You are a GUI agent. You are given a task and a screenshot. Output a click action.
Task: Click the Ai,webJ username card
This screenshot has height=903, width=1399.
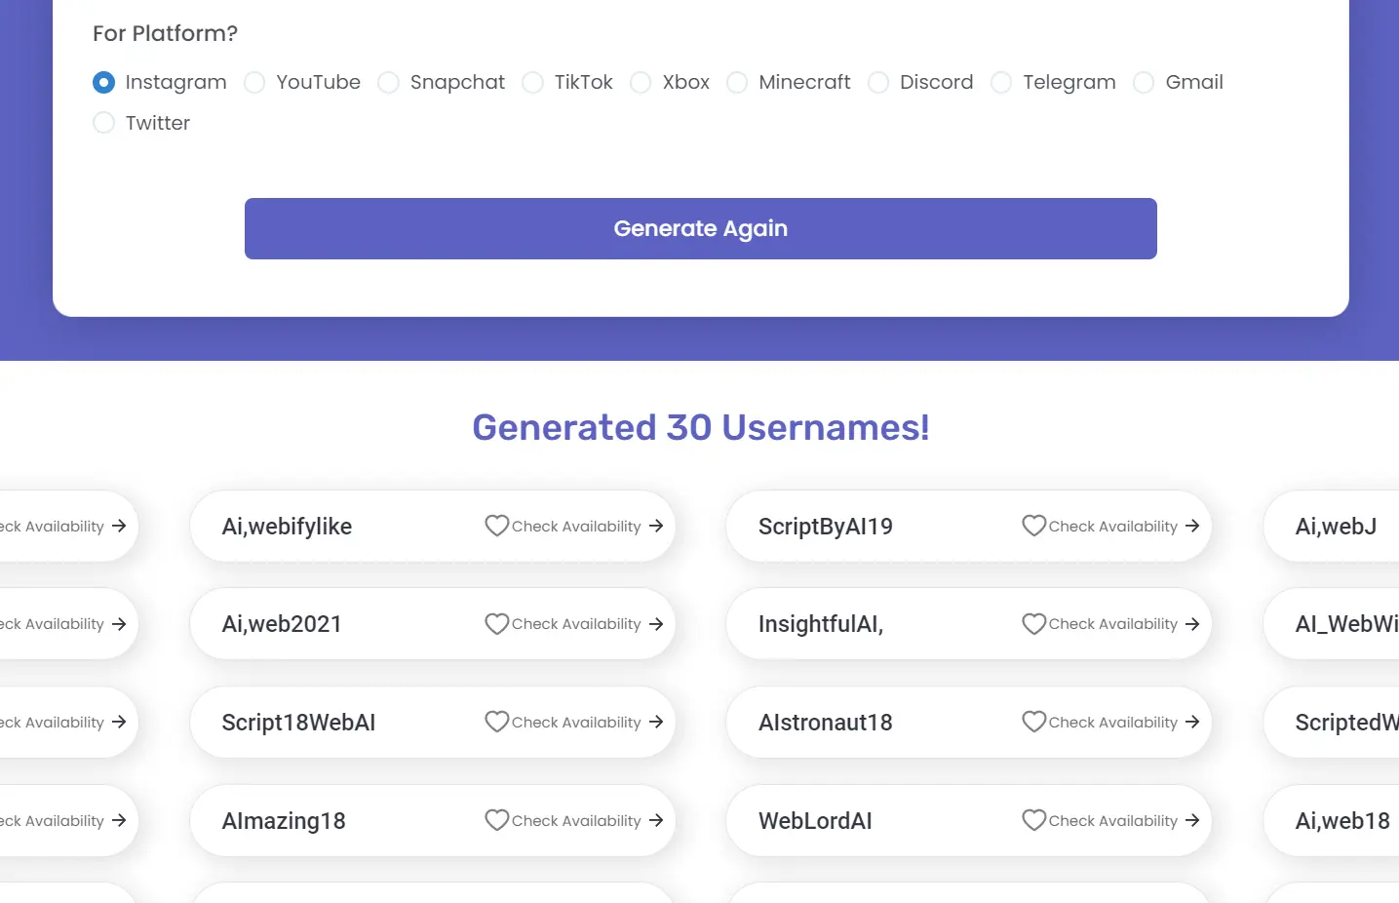coord(1336,526)
